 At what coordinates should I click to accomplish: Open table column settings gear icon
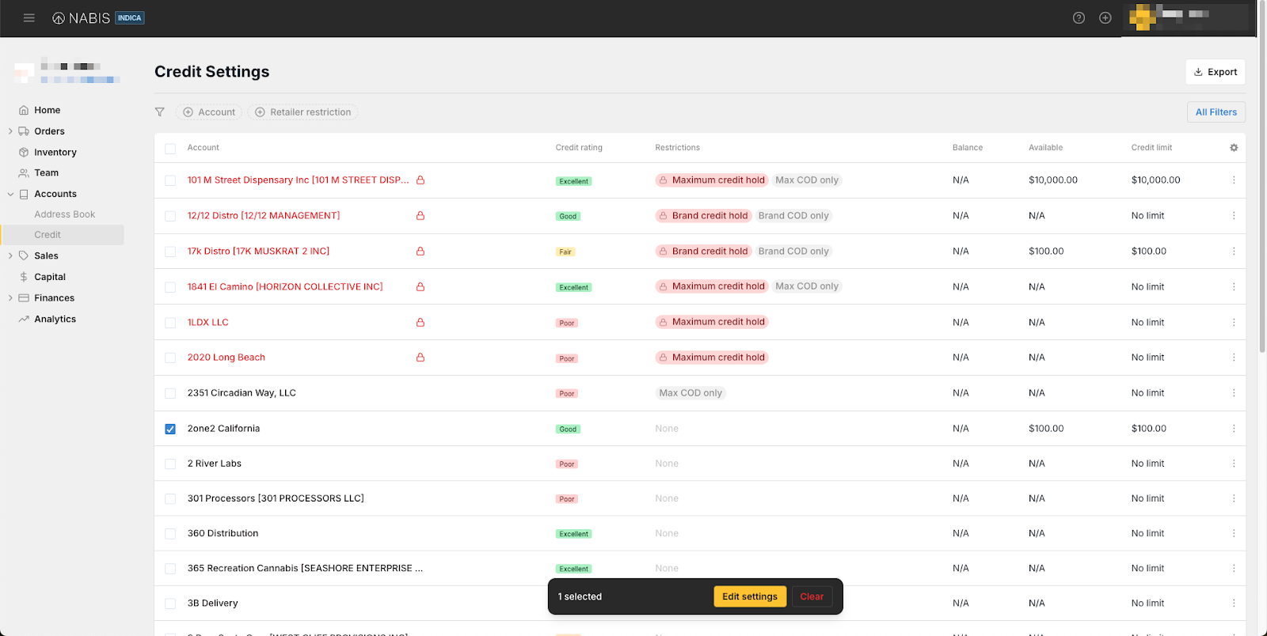(x=1234, y=148)
